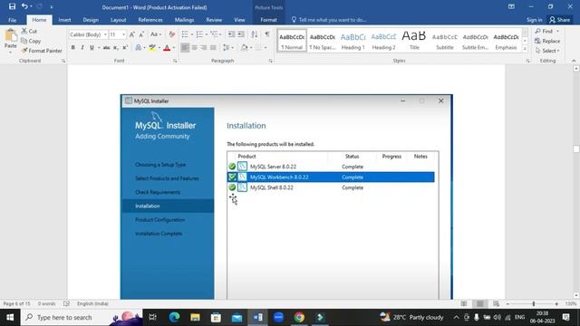Switch to the Layout tab
This screenshot has width=580, height=326.
(119, 20)
